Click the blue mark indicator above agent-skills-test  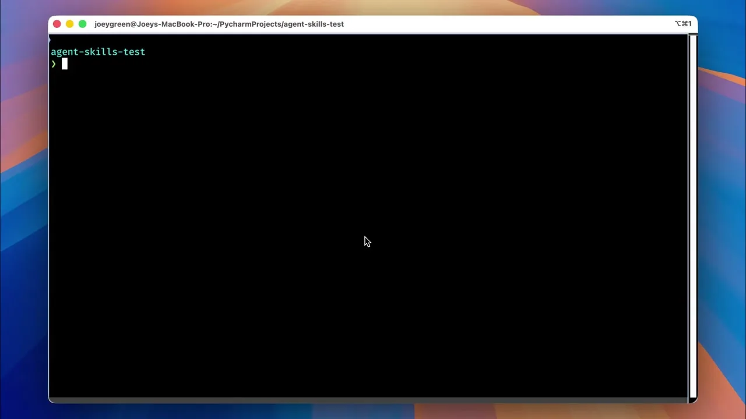[x=50, y=40]
